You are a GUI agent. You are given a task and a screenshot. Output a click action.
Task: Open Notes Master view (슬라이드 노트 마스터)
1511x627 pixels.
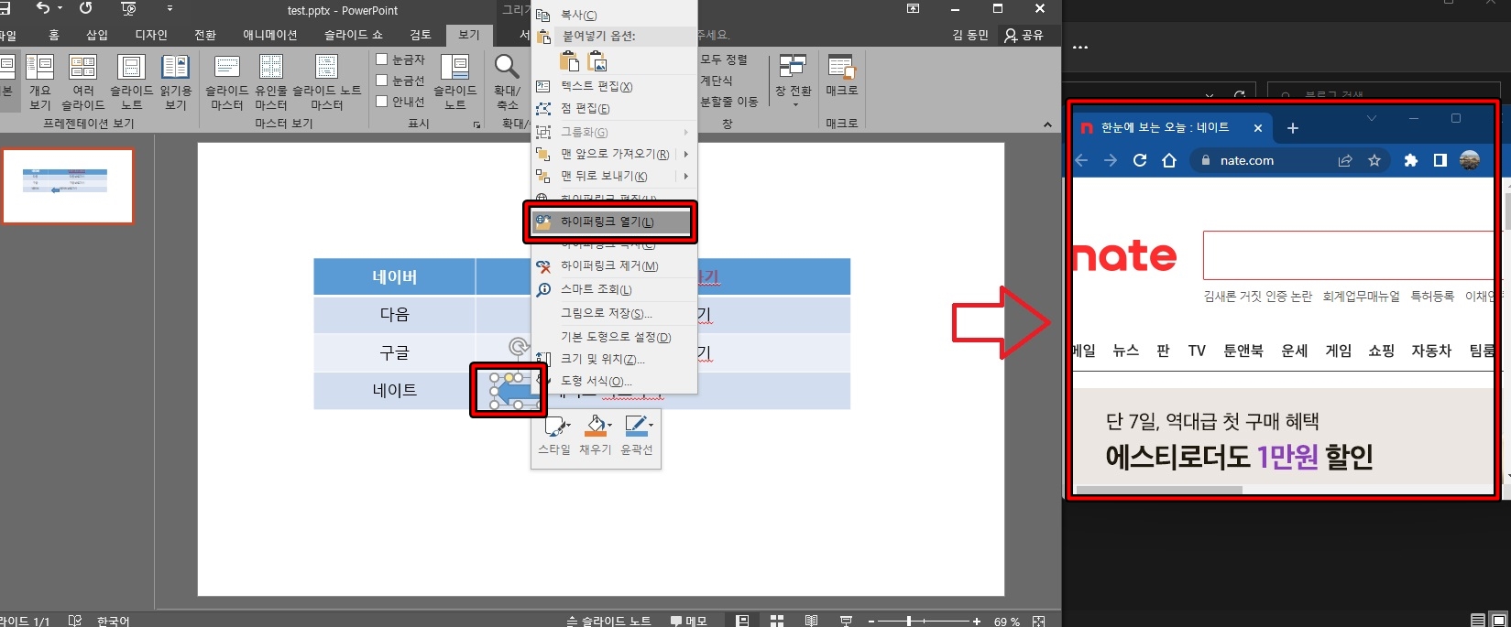[x=326, y=81]
